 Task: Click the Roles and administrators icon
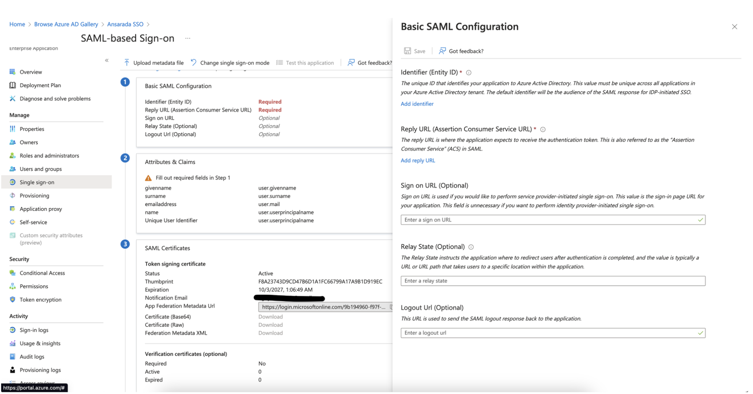(12, 156)
